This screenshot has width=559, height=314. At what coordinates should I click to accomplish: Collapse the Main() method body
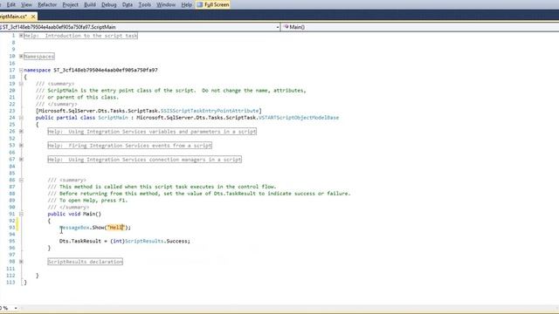point(21,214)
